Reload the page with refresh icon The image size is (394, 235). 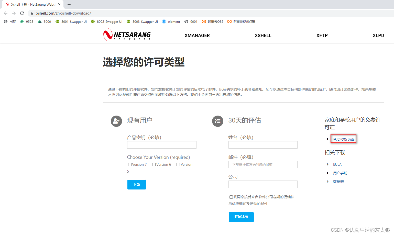coord(22,13)
